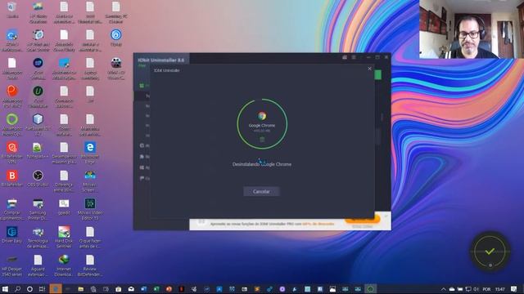Open Cortana from the taskbar

29,289
